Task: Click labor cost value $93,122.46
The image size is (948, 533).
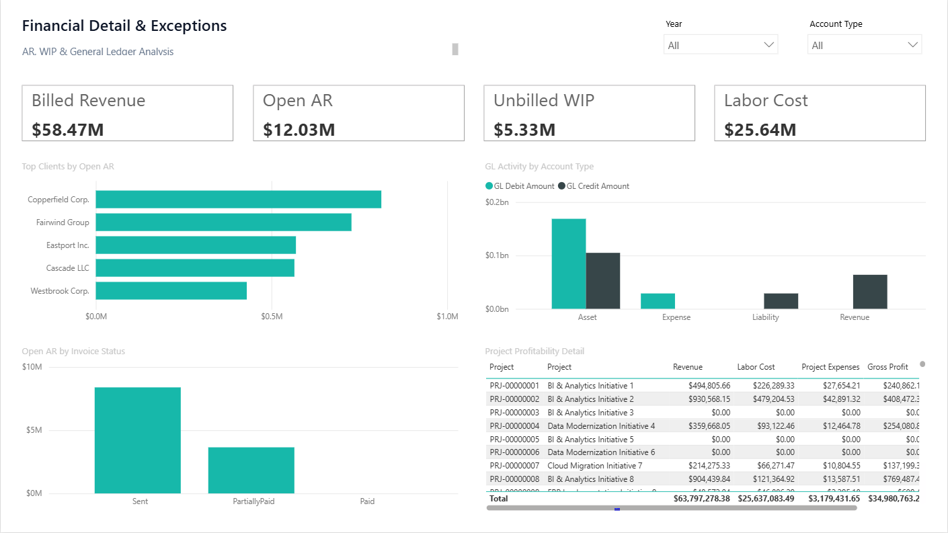Action: 776,426
